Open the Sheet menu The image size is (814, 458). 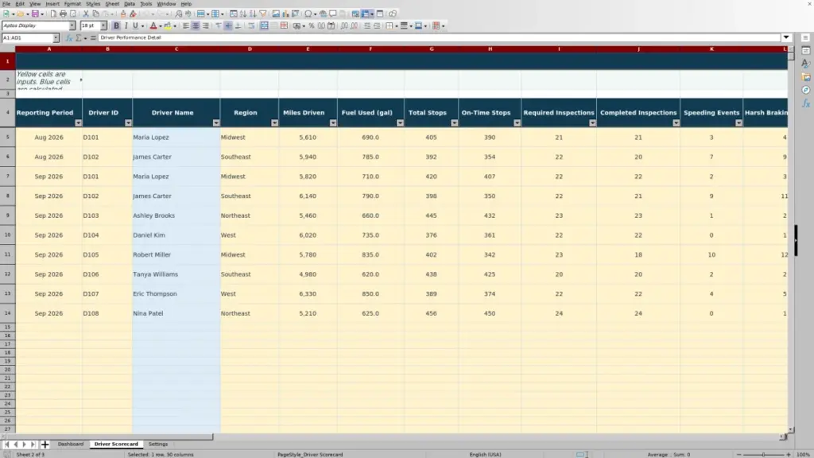click(112, 4)
